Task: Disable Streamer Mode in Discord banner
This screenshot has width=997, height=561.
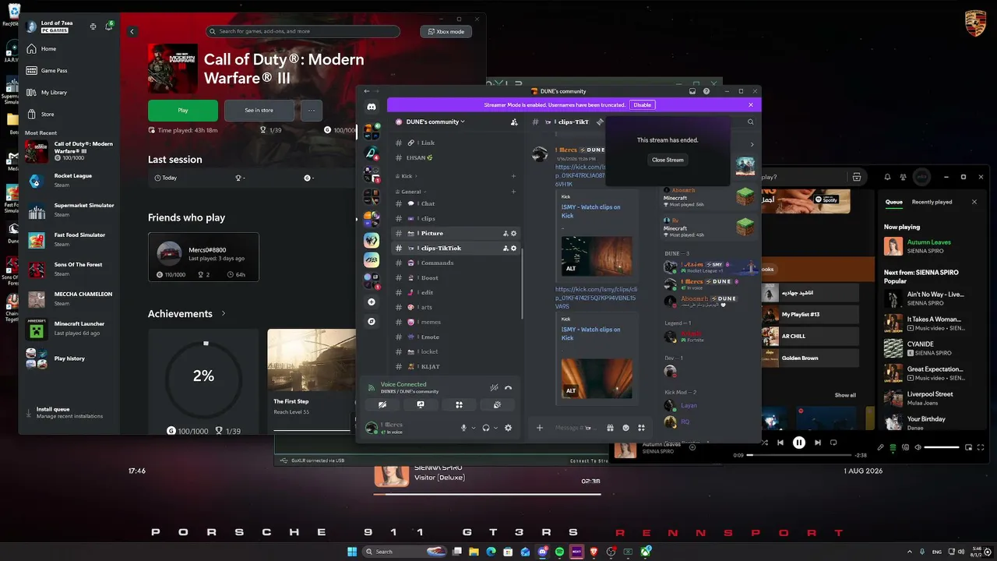Action: click(x=643, y=105)
